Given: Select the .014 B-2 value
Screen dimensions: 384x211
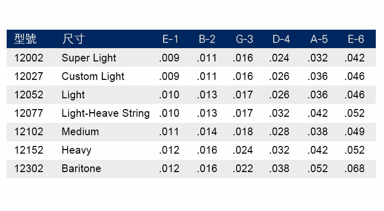Looking at the screenshot, I should [x=207, y=132].
